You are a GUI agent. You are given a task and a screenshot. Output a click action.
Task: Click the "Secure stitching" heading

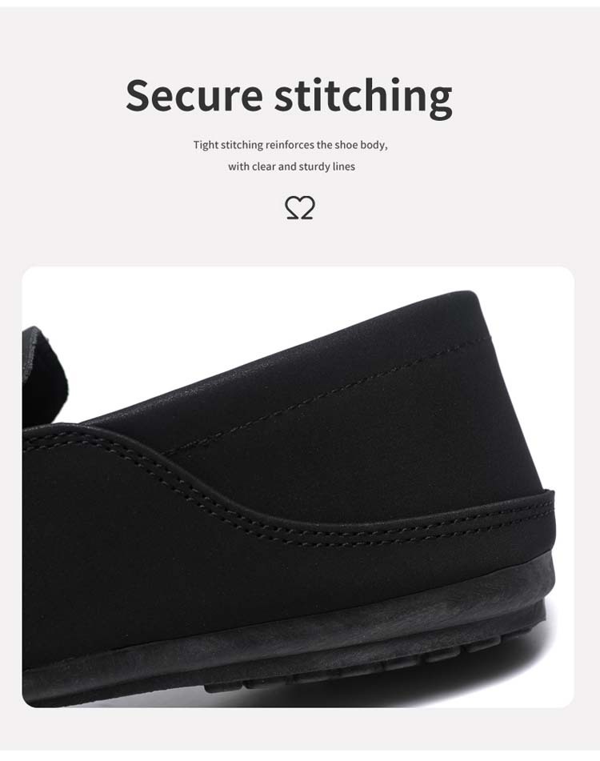[x=289, y=97]
